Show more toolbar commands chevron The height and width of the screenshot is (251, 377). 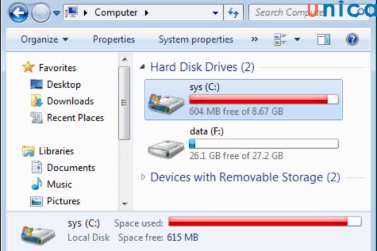click(x=254, y=40)
